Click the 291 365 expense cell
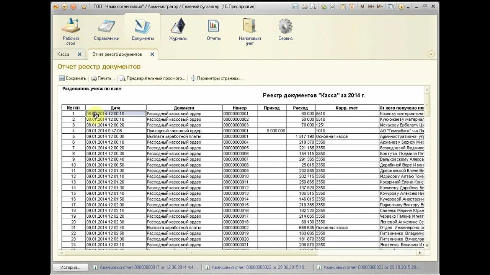 (x=301, y=159)
